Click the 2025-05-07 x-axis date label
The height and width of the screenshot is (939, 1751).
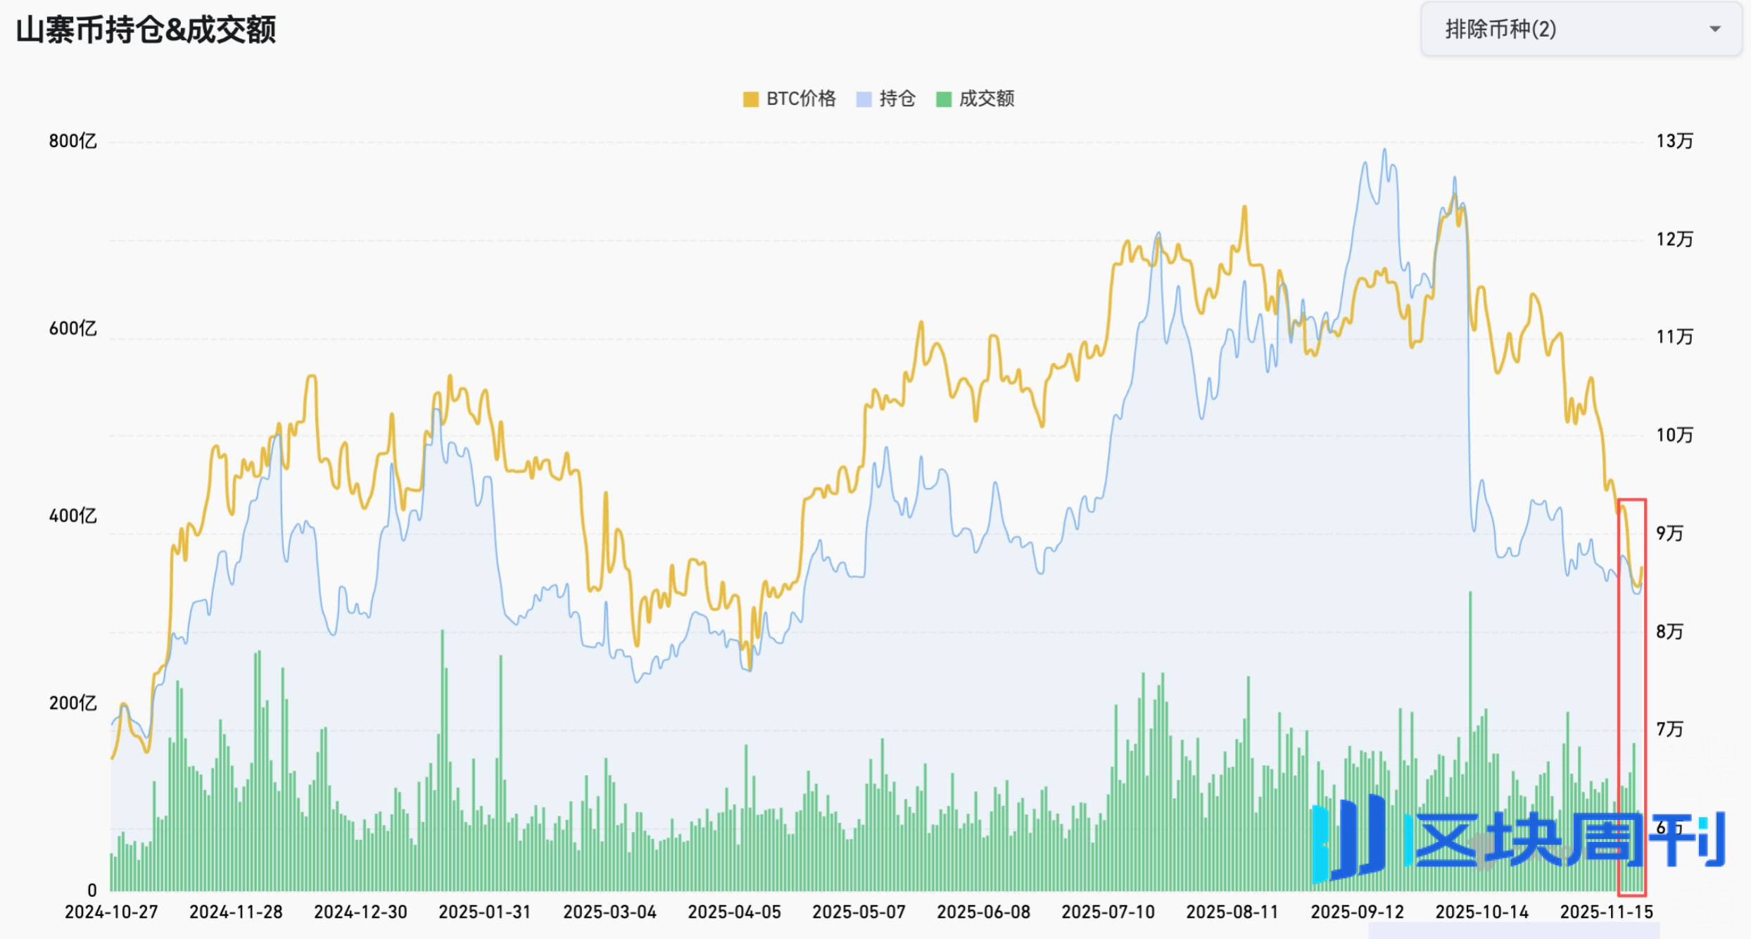[859, 912]
